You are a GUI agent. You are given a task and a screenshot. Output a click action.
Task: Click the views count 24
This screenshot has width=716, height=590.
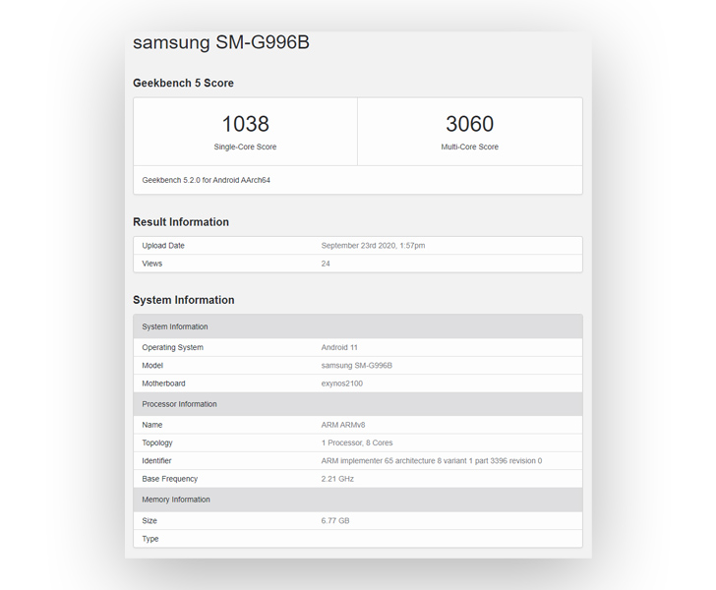click(326, 264)
